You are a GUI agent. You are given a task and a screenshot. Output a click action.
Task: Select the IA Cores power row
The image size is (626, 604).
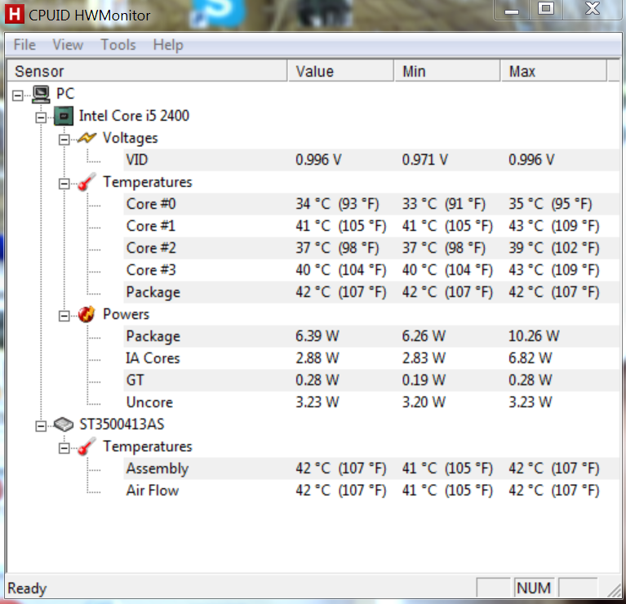coord(371,358)
